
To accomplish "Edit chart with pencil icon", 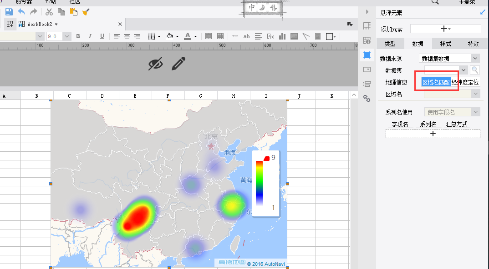I will click(x=178, y=64).
